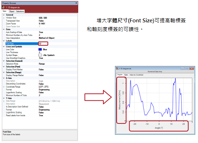Select the Line Thickness property row

point(40,52)
